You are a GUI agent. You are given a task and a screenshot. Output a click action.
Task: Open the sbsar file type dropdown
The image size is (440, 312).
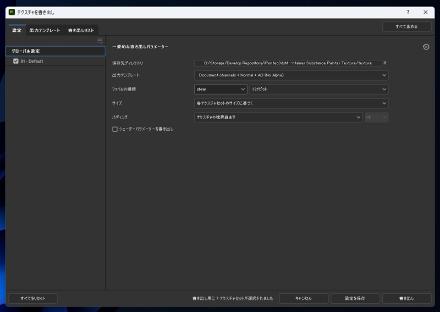point(221,89)
